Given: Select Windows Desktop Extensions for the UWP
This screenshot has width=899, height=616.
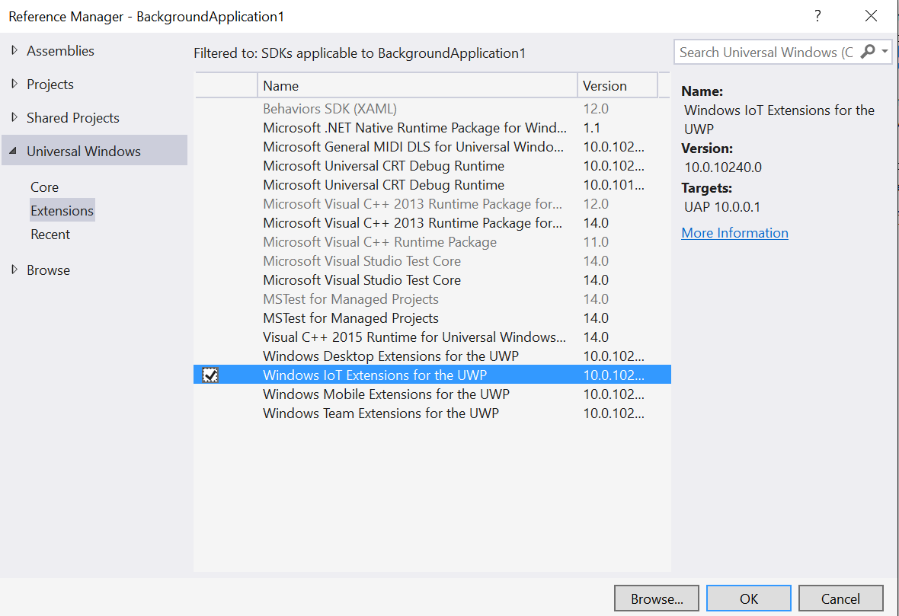Looking at the screenshot, I should tap(432, 356).
